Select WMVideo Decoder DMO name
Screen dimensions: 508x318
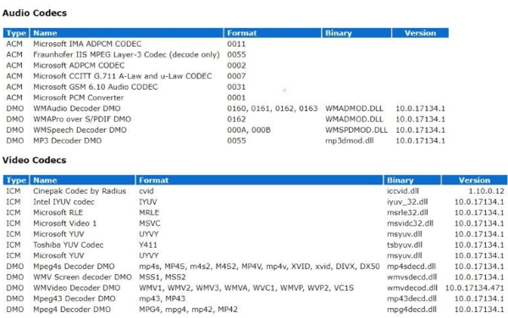point(76,288)
